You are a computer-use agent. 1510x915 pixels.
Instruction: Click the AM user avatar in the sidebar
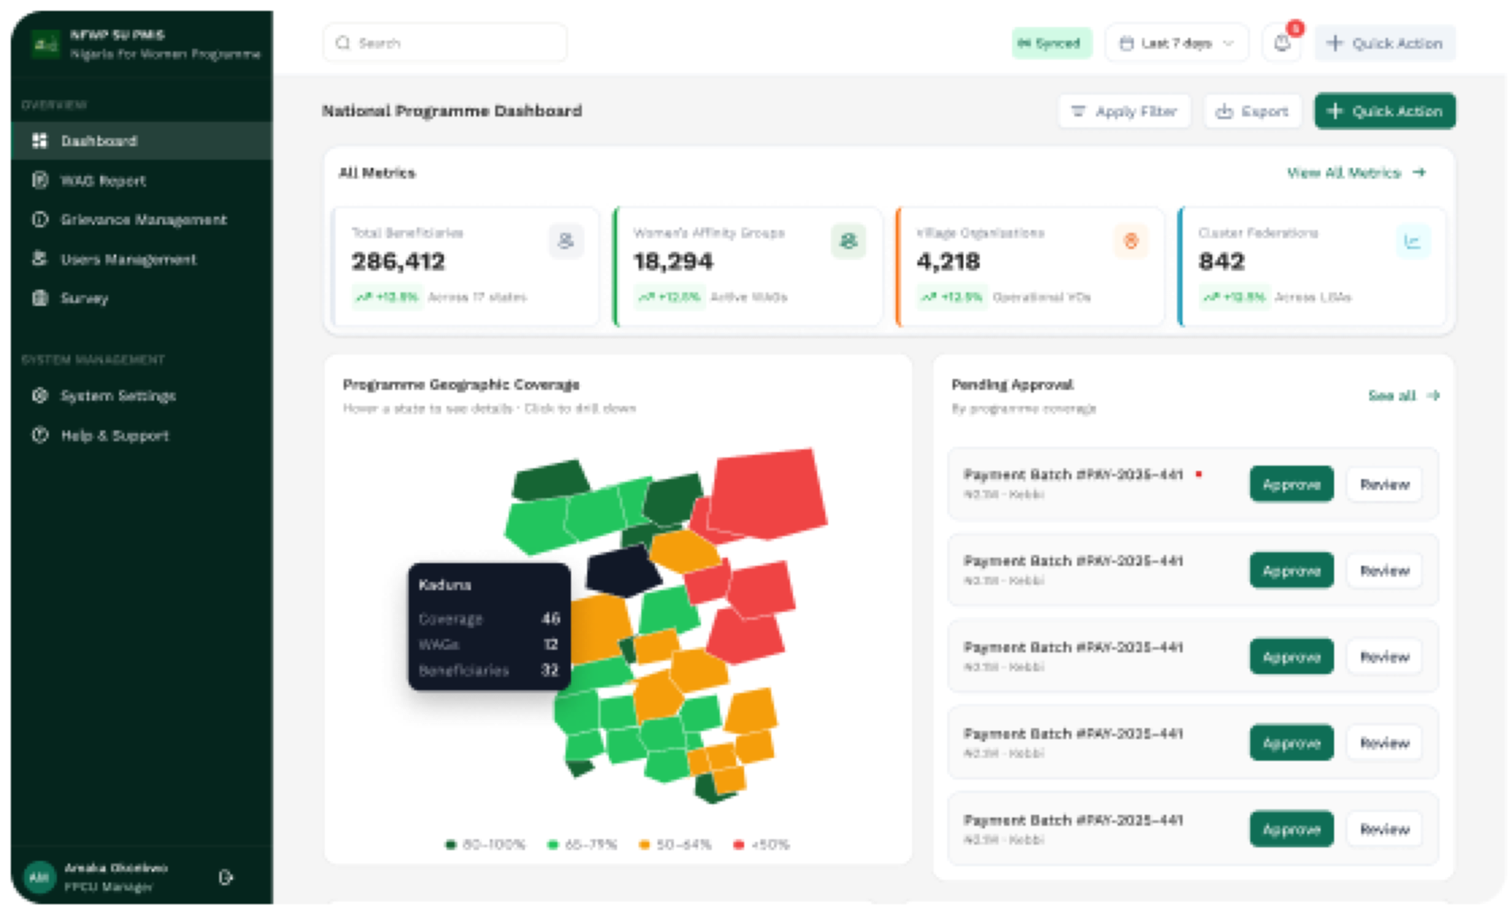(x=39, y=876)
